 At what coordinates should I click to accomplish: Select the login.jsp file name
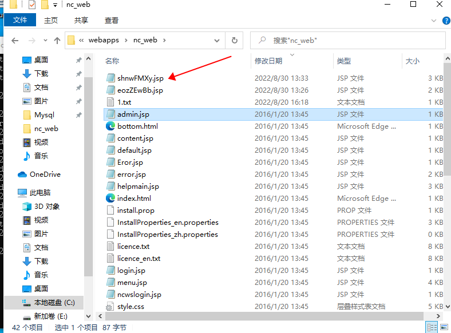pos(131,271)
